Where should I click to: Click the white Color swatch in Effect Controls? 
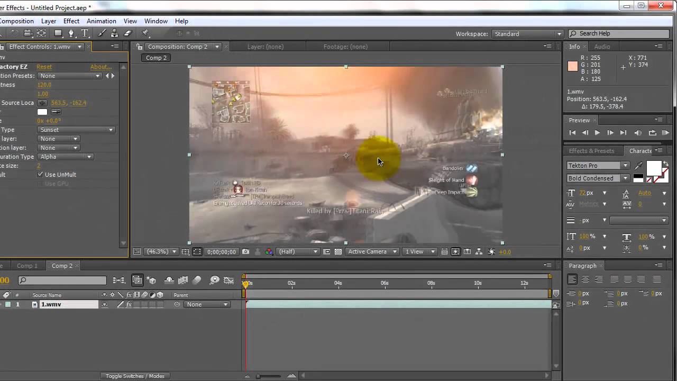42,112
